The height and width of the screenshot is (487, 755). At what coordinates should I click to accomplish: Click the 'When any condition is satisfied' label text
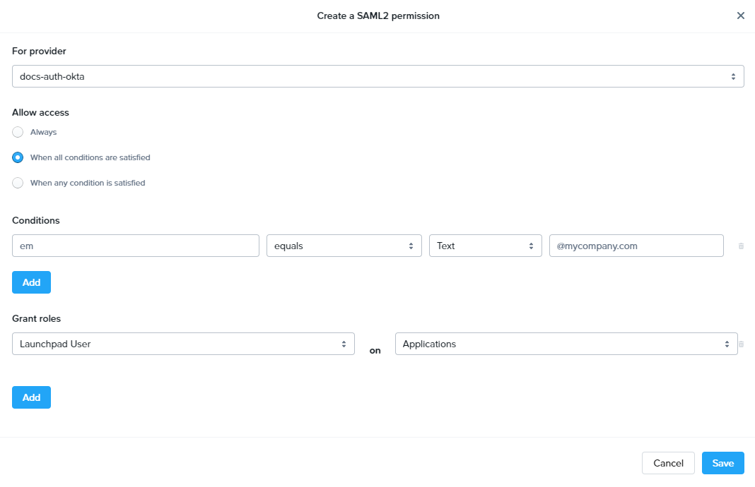click(88, 183)
